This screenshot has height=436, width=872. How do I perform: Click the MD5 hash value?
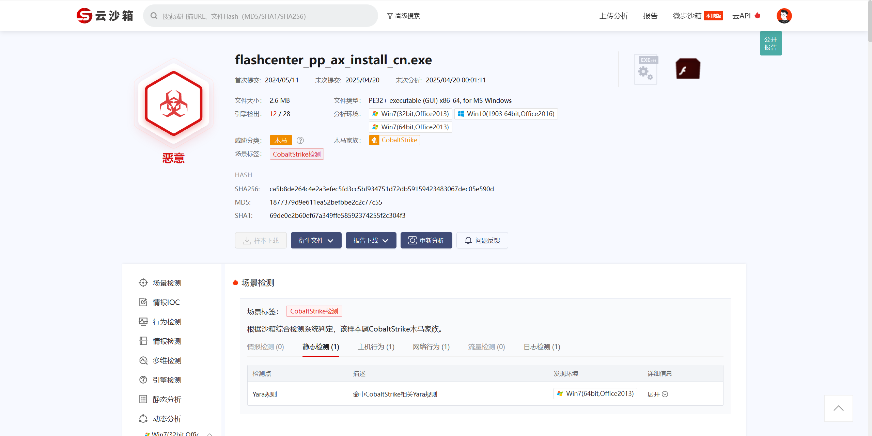tap(326, 202)
